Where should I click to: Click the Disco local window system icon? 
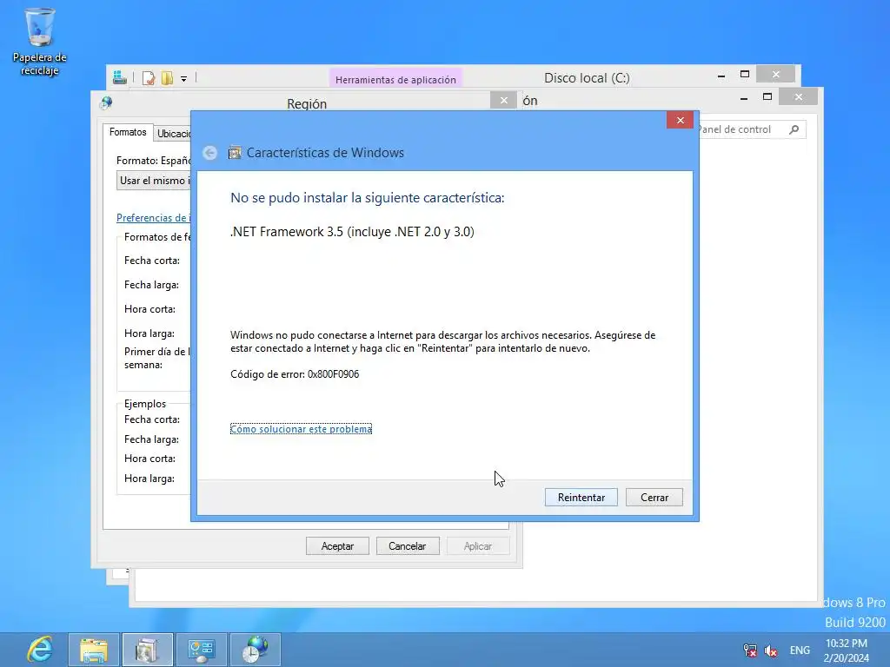120,77
